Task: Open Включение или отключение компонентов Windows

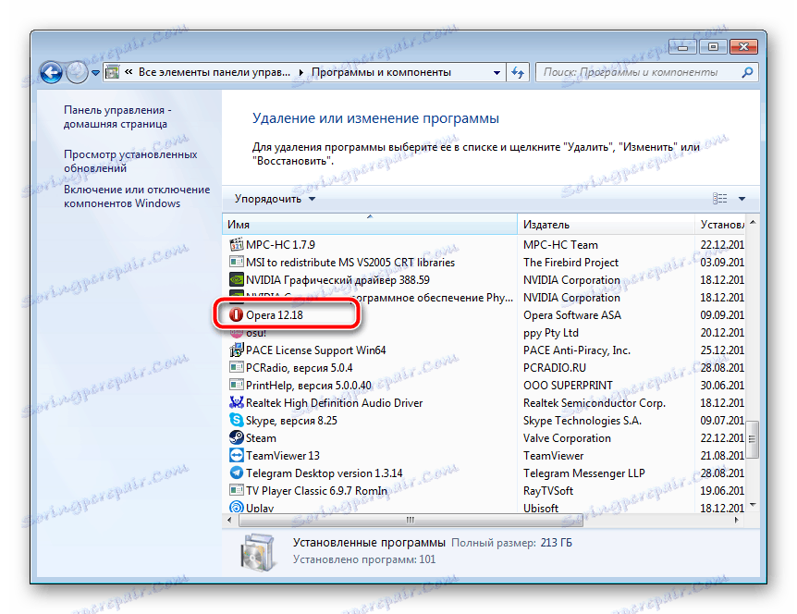Action: 137,196
